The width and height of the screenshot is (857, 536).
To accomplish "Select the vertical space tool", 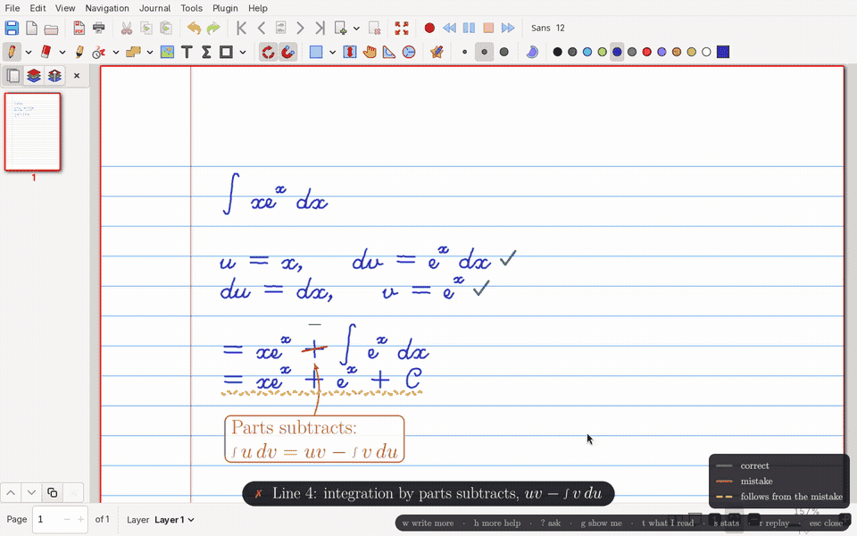I will (x=350, y=52).
